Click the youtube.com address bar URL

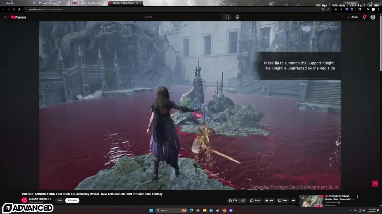click(x=46, y=9)
